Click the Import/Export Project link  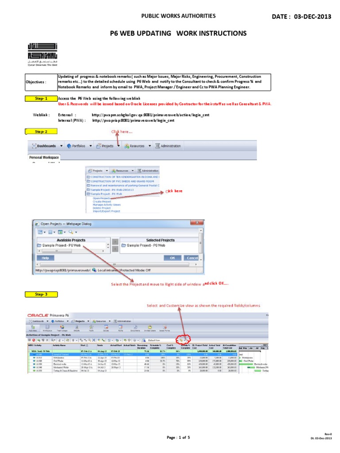click(x=106, y=211)
